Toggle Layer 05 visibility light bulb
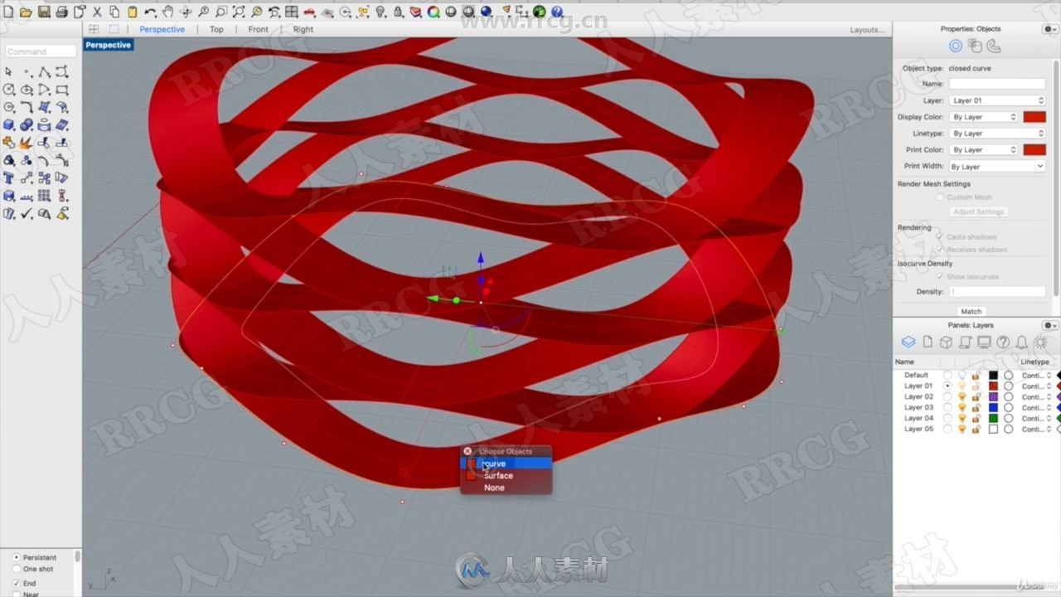Viewport: 1061px width, 597px height. pos(962,429)
